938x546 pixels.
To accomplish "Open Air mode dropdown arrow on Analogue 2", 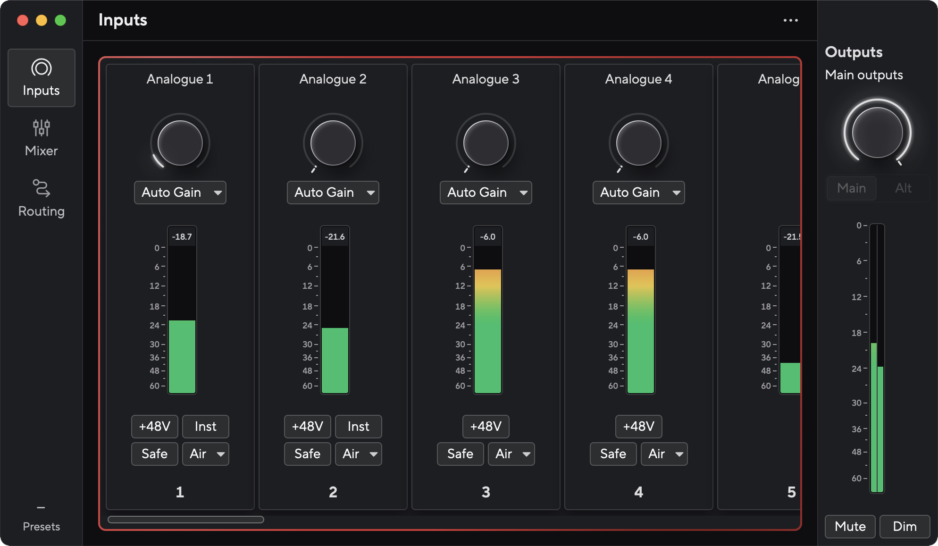I will (373, 454).
